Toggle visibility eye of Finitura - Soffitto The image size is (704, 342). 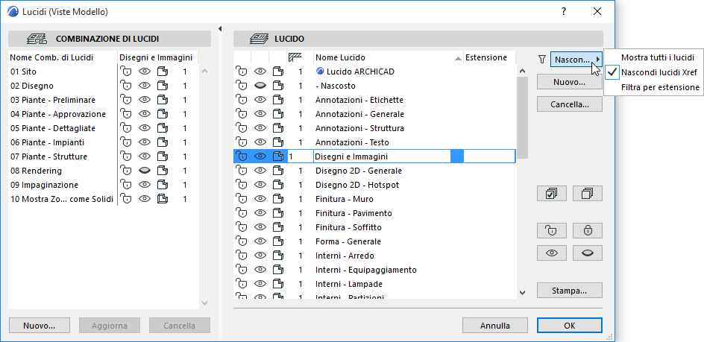[x=260, y=227]
